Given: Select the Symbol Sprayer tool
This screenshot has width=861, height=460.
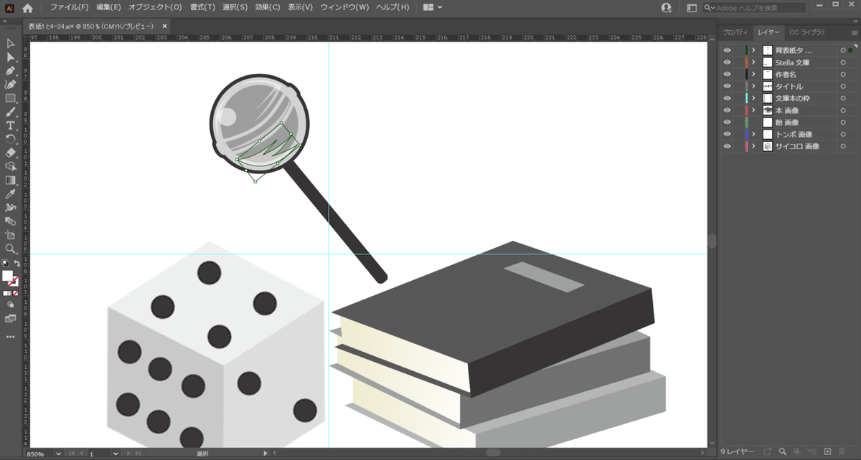Looking at the screenshot, I should point(10,208).
